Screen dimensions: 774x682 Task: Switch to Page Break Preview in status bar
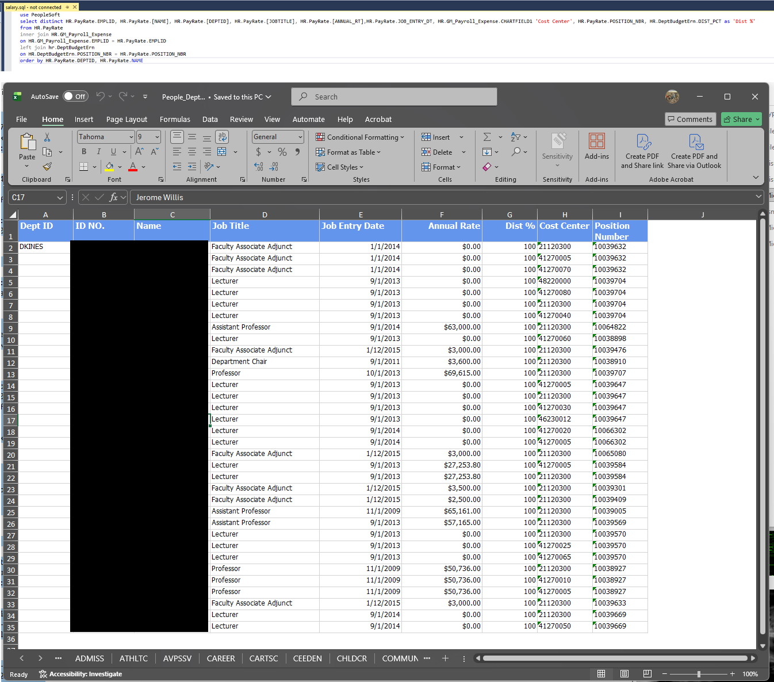[x=647, y=674]
